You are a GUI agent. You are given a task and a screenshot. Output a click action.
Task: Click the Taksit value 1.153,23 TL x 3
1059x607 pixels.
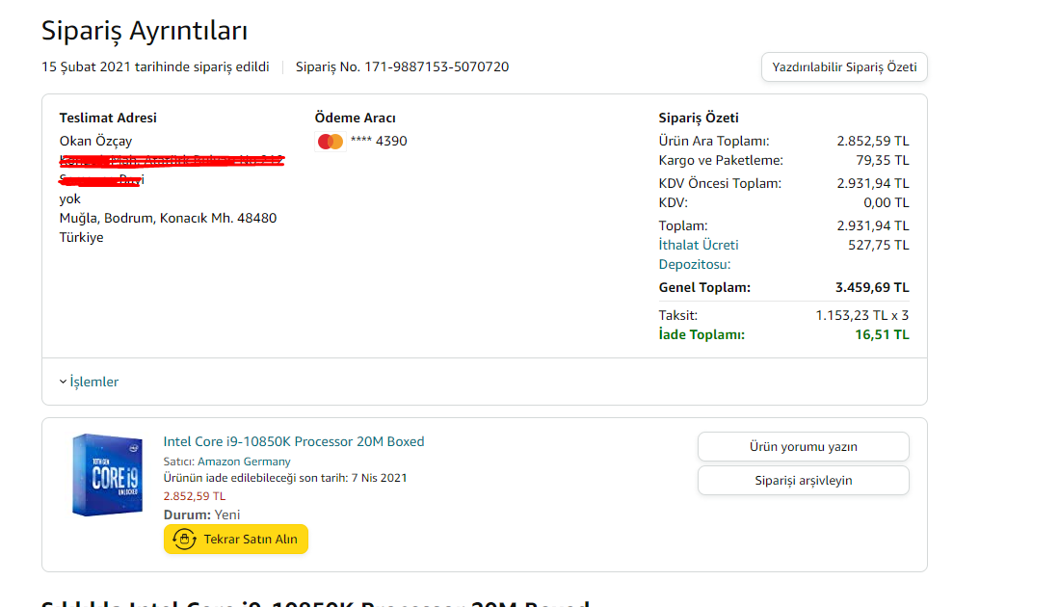(x=861, y=315)
